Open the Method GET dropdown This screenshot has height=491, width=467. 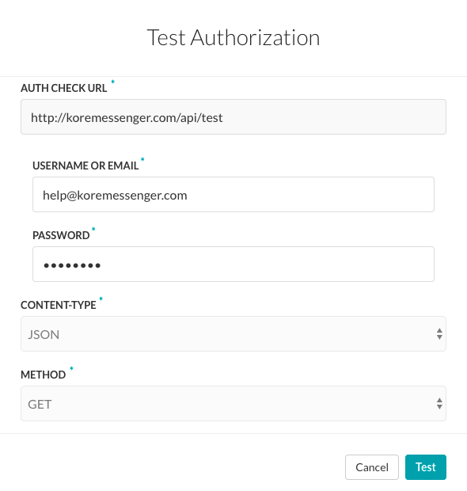point(233,403)
